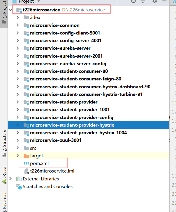Click the module icon of microservice-common

coord(26,25)
